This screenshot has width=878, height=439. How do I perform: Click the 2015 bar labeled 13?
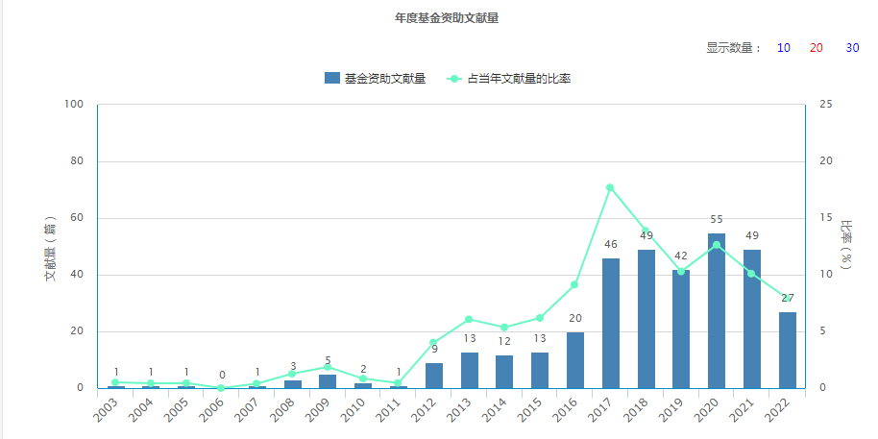(540, 370)
